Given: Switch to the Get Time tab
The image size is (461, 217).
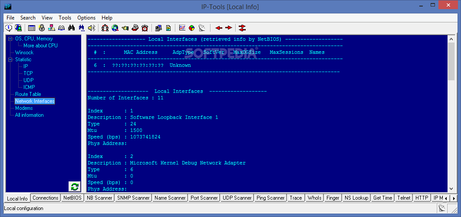Looking at the screenshot, I should (383, 198).
